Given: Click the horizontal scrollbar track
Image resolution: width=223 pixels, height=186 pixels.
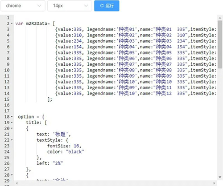Looking at the screenshot, I should 116,183.
